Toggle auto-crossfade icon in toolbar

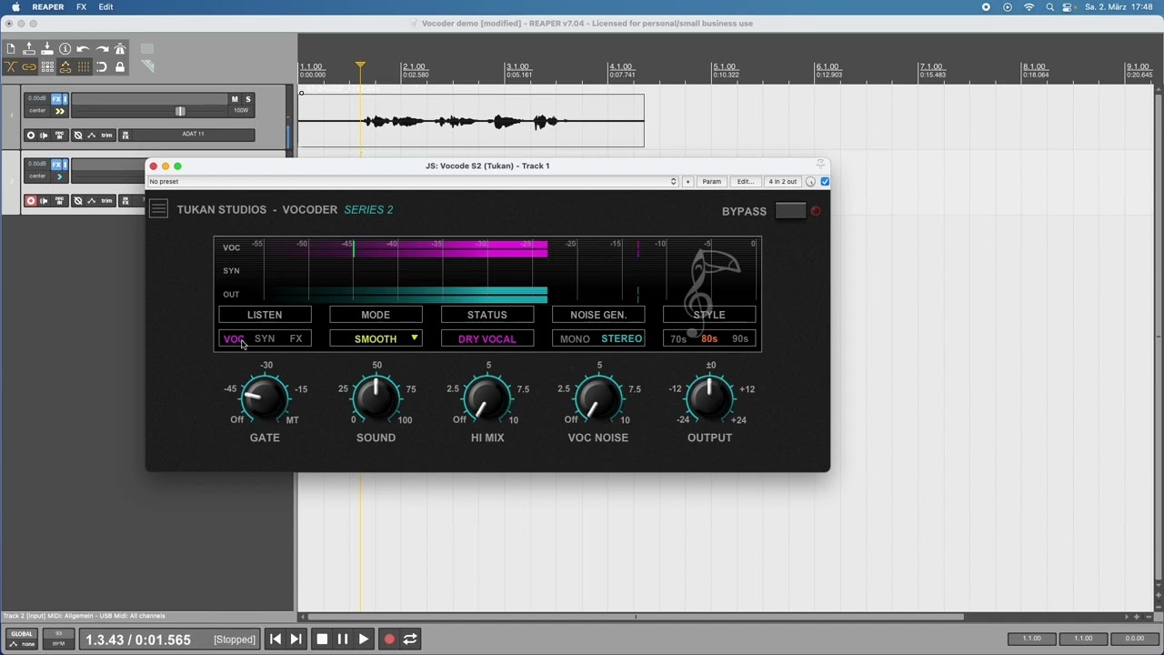(11, 66)
